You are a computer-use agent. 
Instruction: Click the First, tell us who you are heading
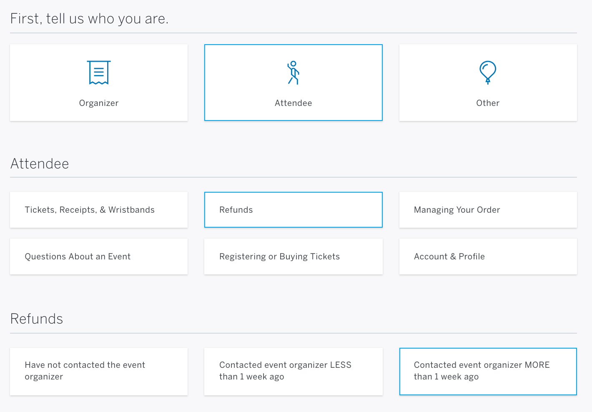[x=90, y=18]
